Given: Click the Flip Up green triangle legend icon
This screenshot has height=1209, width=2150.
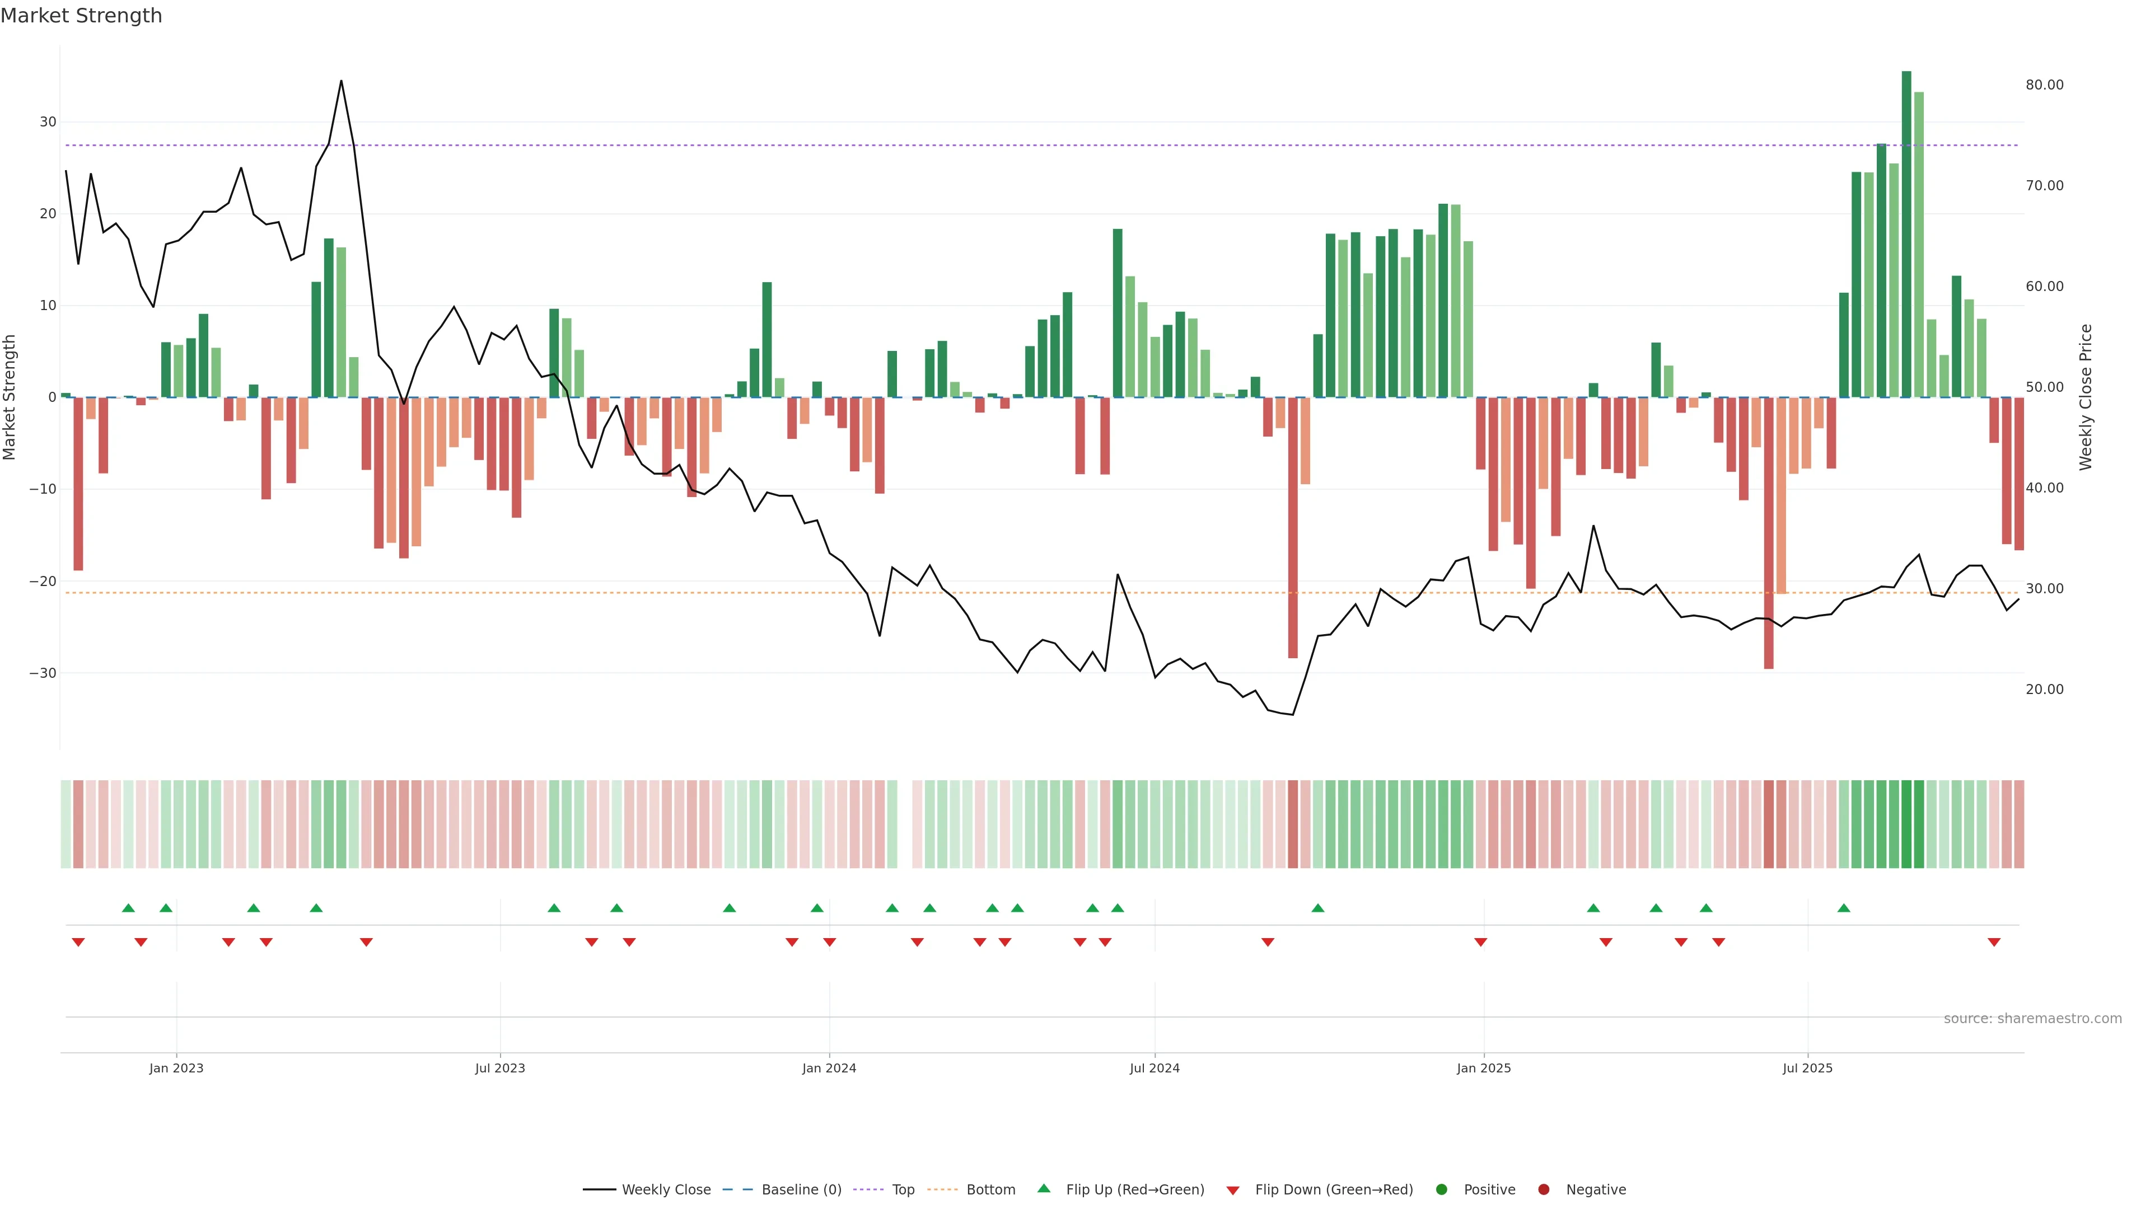Looking at the screenshot, I should [1043, 1188].
